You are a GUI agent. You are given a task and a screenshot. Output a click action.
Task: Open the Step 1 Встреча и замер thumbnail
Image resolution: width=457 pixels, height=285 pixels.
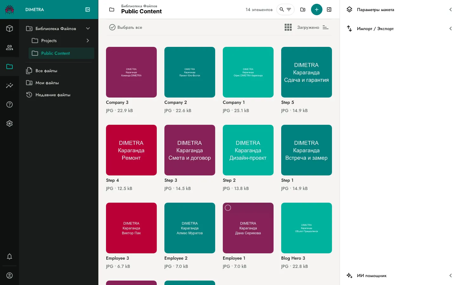[x=307, y=150]
